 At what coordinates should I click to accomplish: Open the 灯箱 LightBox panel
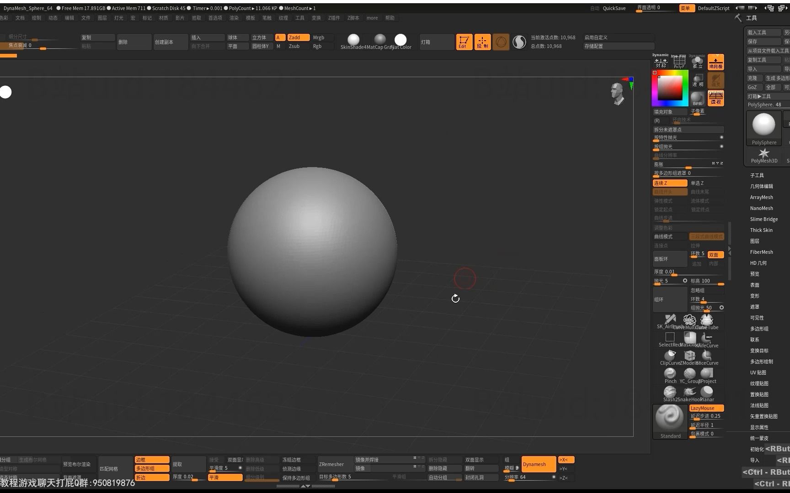click(x=425, y=42)
